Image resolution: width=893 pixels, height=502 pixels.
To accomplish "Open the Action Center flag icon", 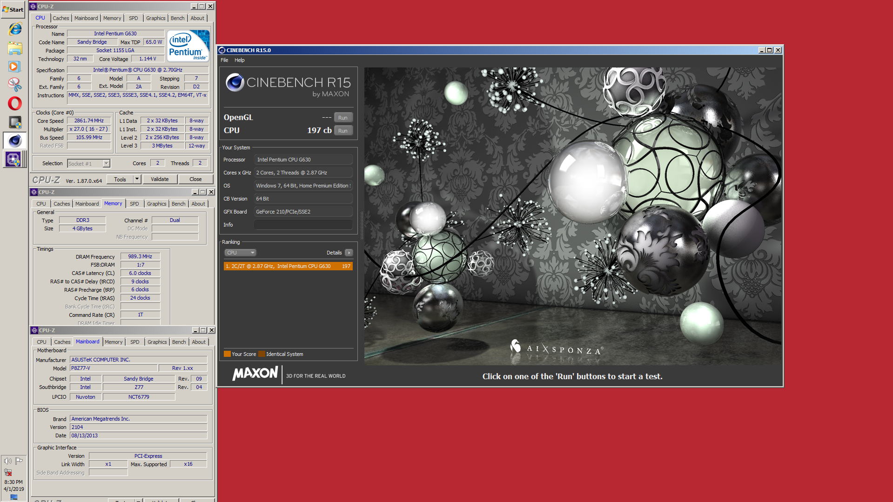I will (x=19, y=461).
